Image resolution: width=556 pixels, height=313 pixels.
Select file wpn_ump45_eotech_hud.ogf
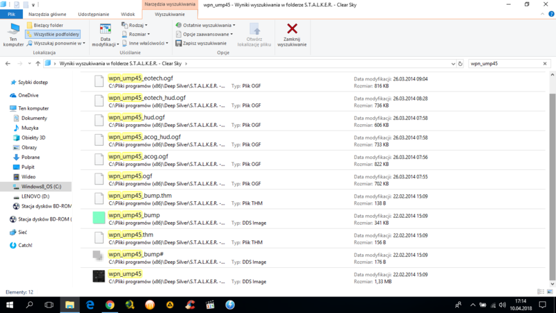point(312,101)
